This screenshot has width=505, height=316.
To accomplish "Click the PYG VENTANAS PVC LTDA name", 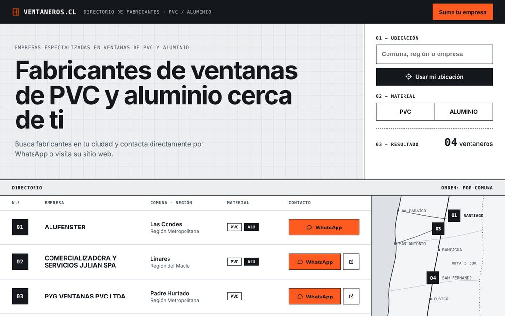I will pos(85,297).
